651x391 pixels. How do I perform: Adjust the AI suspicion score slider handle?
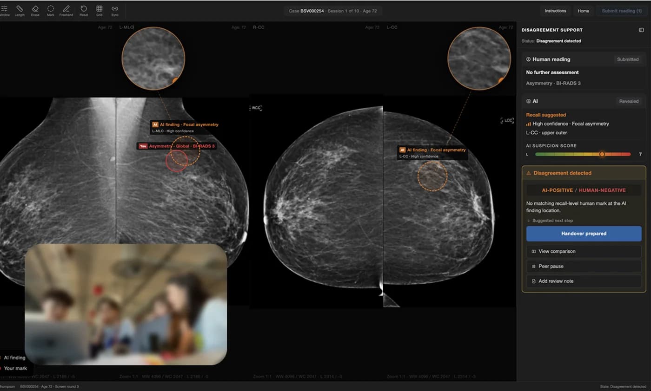602,154
